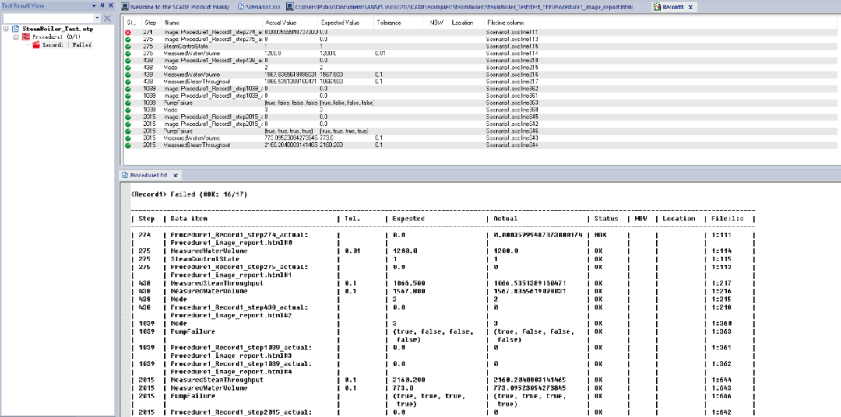The height and width of the screenshot is (417, 841).
Task: Click the Procedure1.txt tab file icon
Action: 125,175
